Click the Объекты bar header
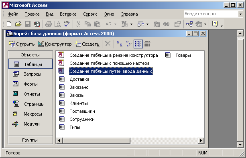This screenshot has width=246, height=158. tap(30, 55)
